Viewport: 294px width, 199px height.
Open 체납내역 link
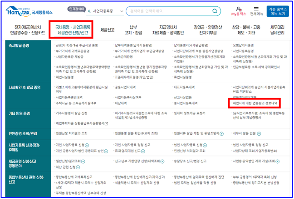coord(121,103)
